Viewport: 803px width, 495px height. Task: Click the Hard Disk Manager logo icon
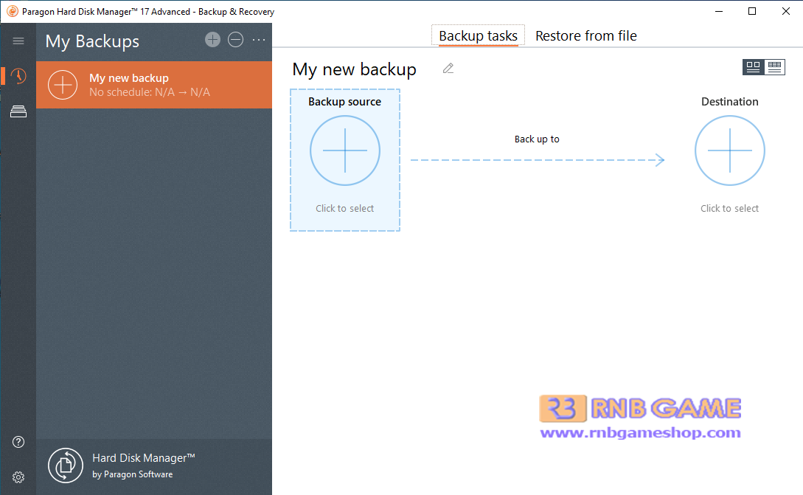[66, 465]
